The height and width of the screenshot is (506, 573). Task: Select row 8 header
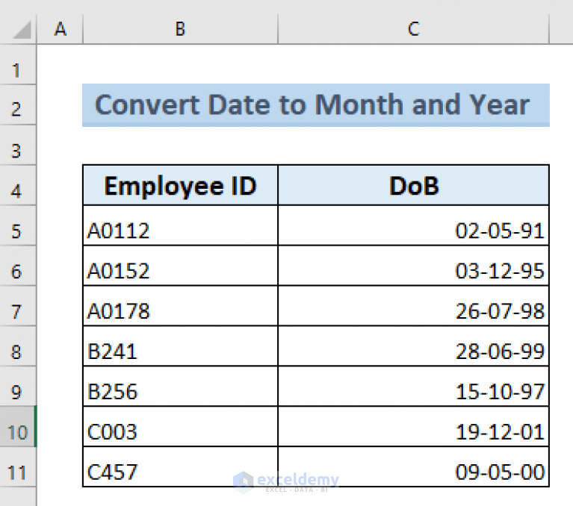(18, 346)
